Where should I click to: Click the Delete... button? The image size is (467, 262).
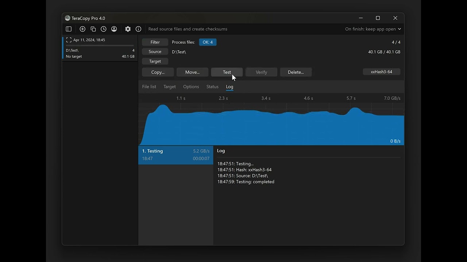(296, 72)
